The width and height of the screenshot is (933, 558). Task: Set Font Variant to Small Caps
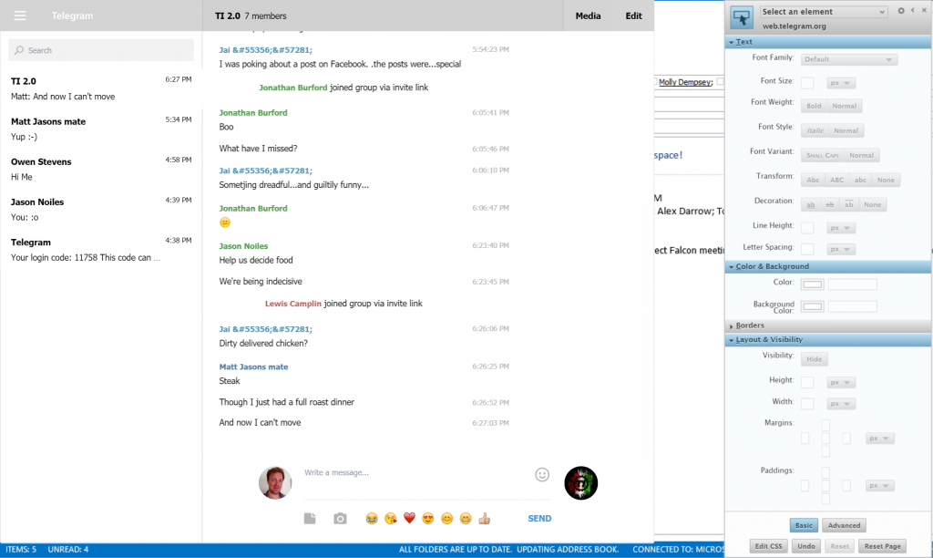pyautogui.click(x=823, y=155)
